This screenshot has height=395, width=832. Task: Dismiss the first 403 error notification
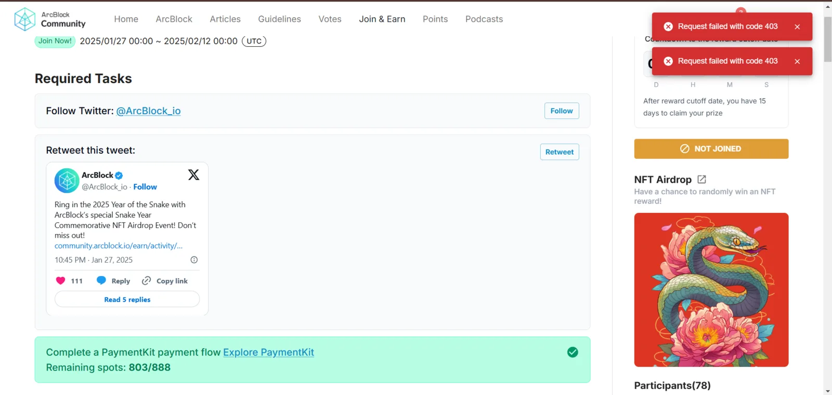coord(797,26)
